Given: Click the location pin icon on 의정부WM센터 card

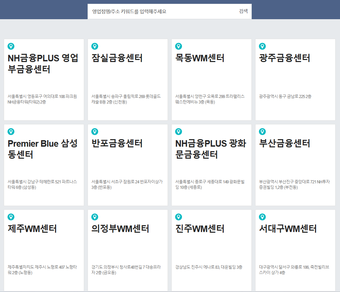Looking at the screenshot, I should coord(95,217).
